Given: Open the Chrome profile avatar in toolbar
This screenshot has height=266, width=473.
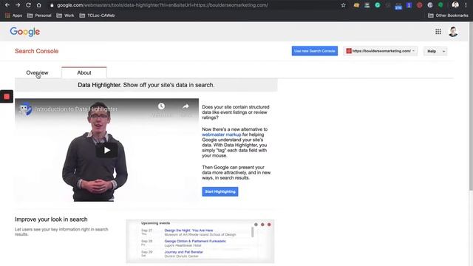Looking at the screenshot, I should click(455, 5).
